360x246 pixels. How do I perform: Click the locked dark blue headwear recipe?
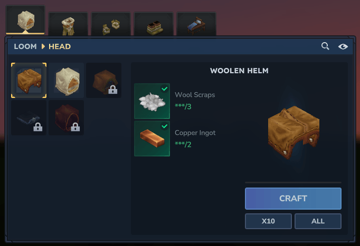pyautogui.click(x=29, y=117)
